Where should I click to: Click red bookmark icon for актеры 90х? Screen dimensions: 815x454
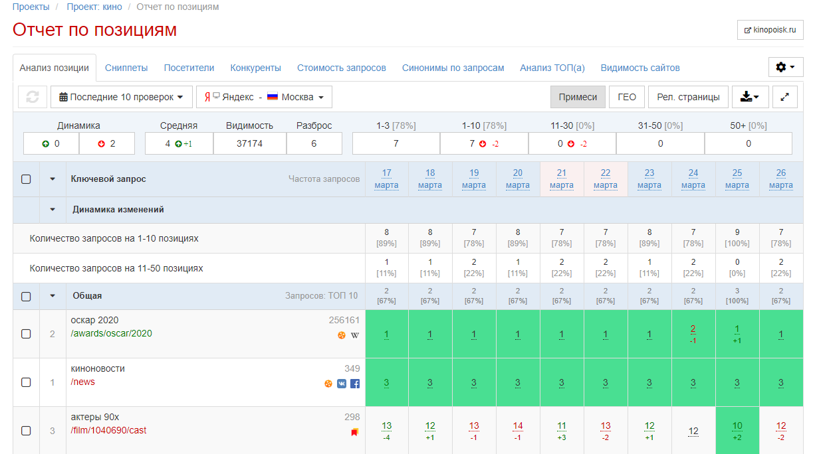[x=355, y=433]
